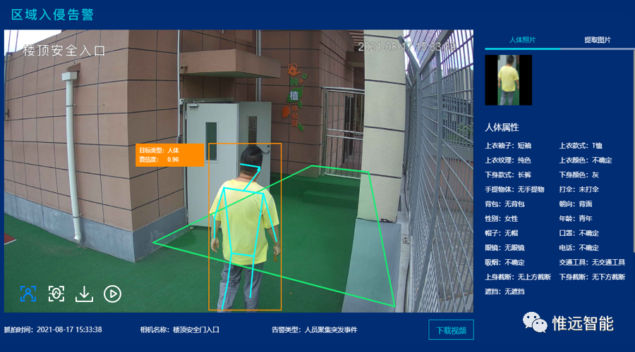This screenshot has height=352, width=635.
Task: Click the 区域入侵告警 title
Action: 53,15
